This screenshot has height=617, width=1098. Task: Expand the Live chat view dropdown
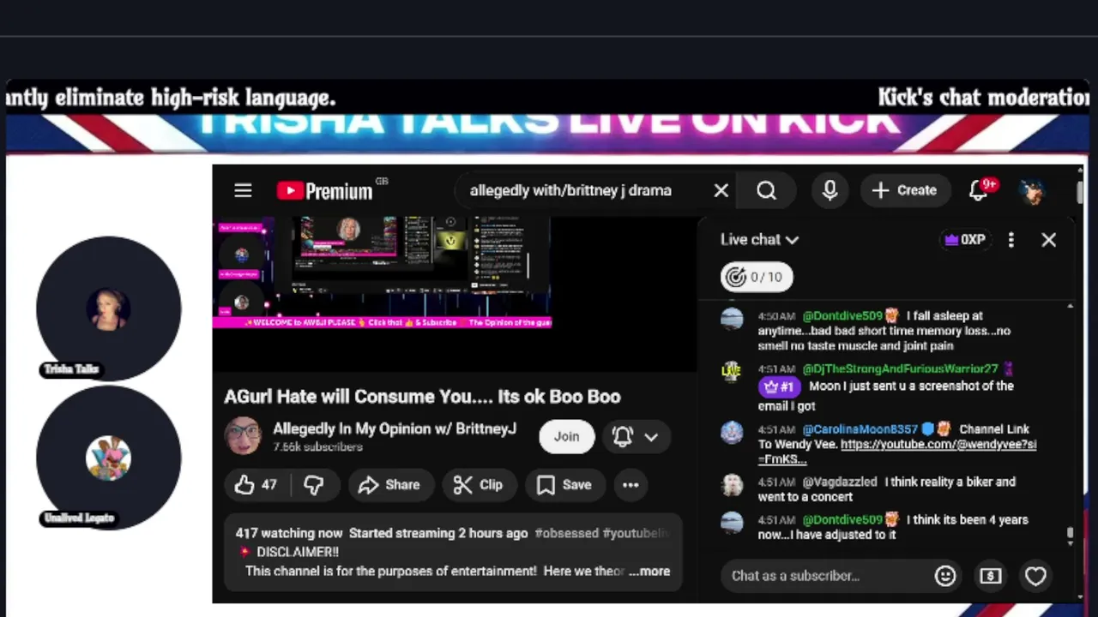pos(759,240)
